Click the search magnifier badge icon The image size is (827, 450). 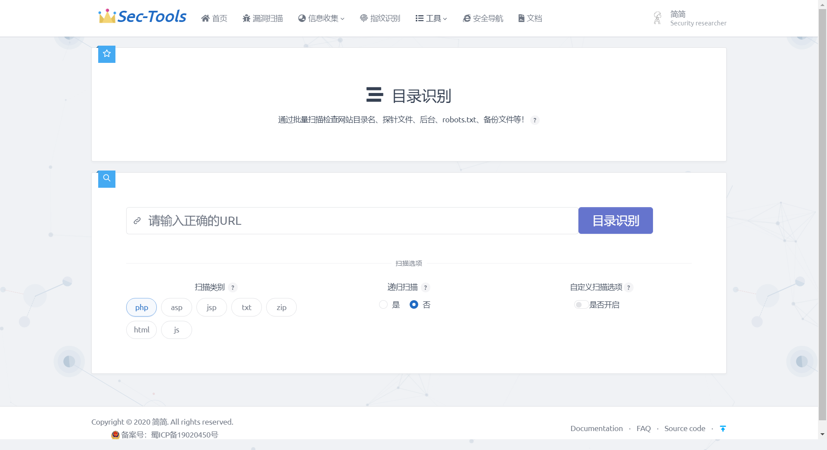107,178
